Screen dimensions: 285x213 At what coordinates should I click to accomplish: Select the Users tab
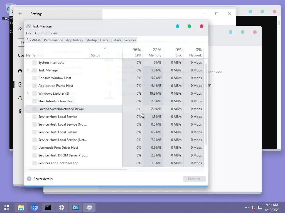tap(104, 40)
